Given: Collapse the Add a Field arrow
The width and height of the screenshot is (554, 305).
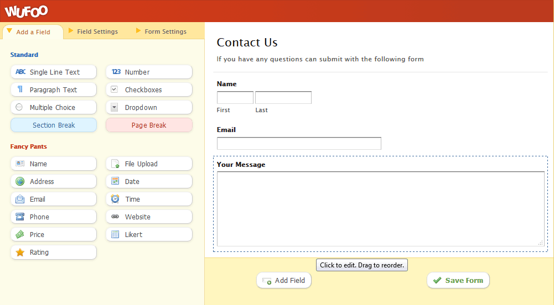Looking at the screenshot, I should (x=9, y=31).
